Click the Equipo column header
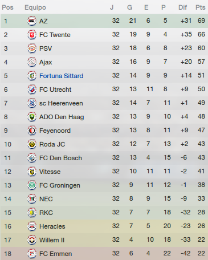The image size is (208, 260). click(35, 7)
